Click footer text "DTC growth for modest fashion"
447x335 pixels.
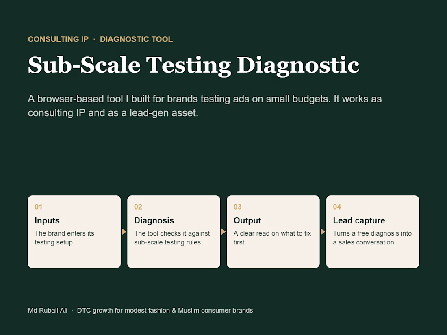[124, 311]
